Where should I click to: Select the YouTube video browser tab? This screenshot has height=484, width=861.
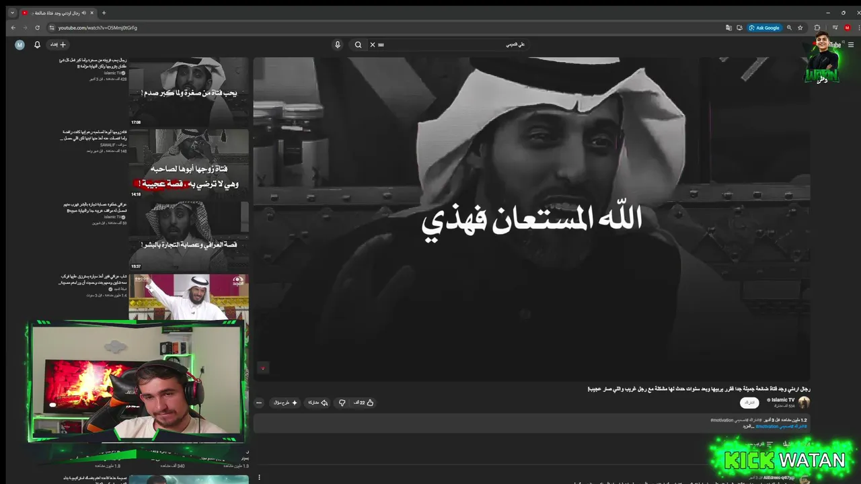pos(58,13)
